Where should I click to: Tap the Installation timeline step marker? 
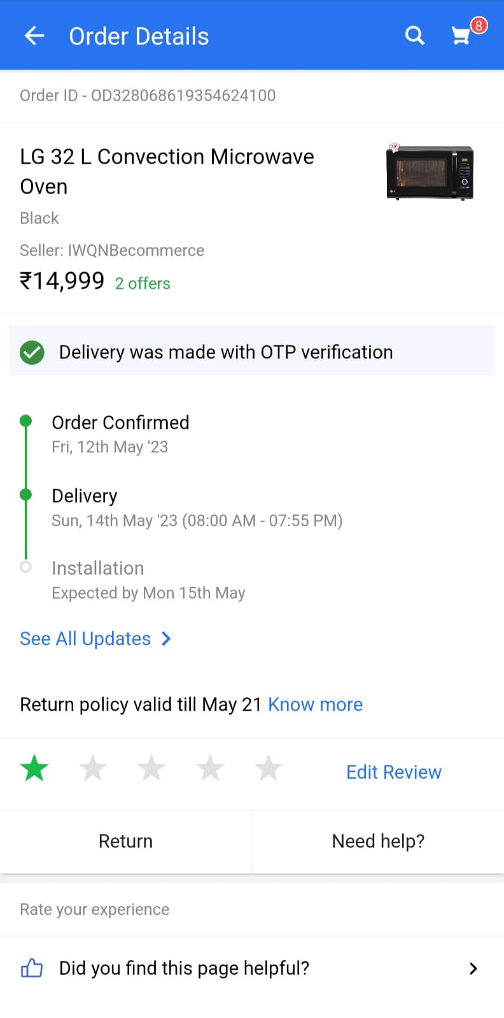coord(26,566)
